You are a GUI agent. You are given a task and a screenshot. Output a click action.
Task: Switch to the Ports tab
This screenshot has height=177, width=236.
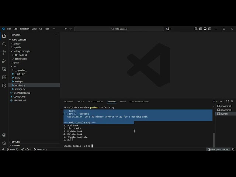pyautogui.click(x=123, y=101)
